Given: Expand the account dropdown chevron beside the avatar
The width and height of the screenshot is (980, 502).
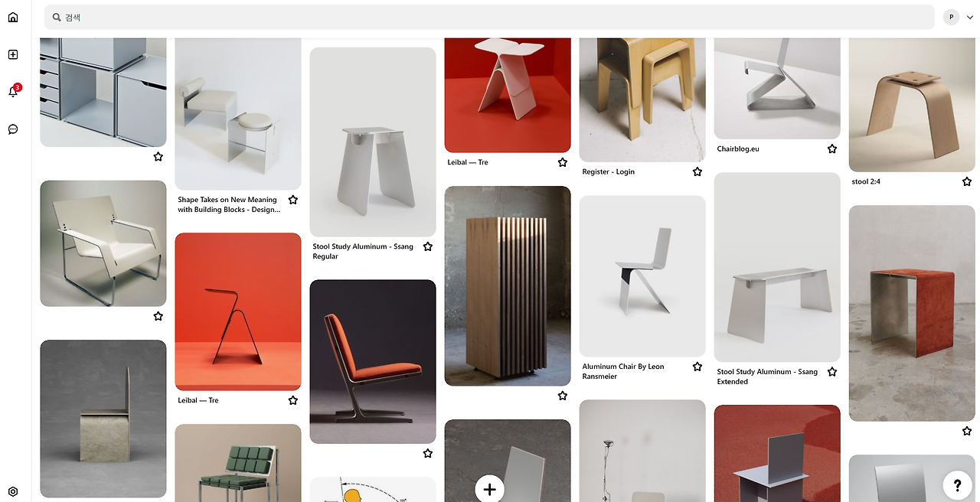Looking at the screenshot, I should coord(971,17).
